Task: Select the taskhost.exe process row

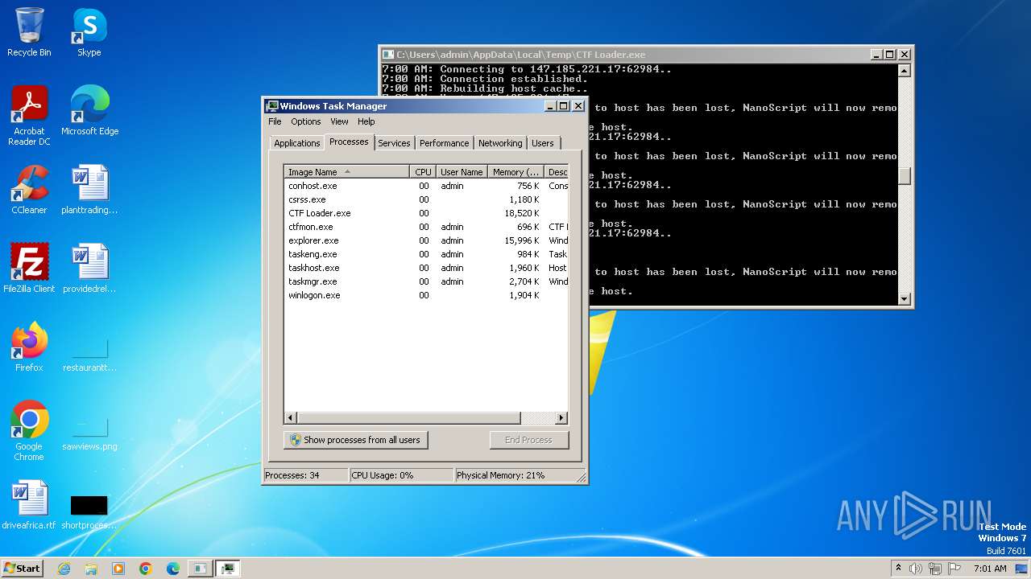Action: 426,268
